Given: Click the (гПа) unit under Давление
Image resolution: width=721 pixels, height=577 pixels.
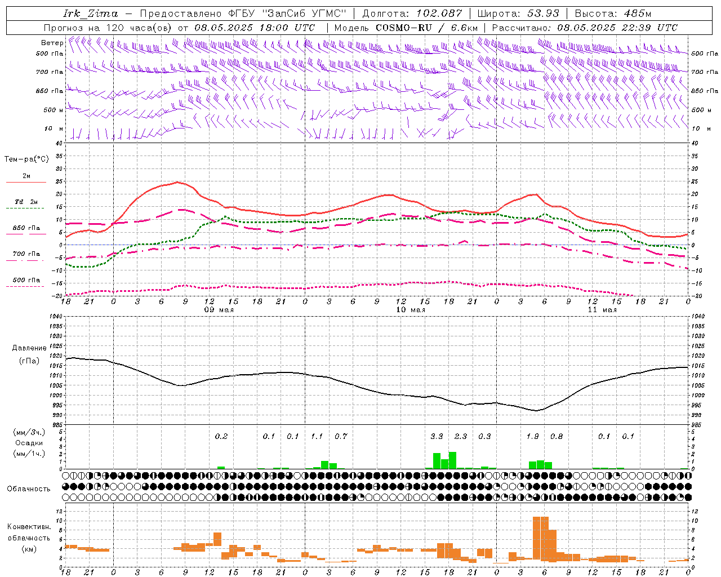Looking at the screenshot, I should point(29,361).
